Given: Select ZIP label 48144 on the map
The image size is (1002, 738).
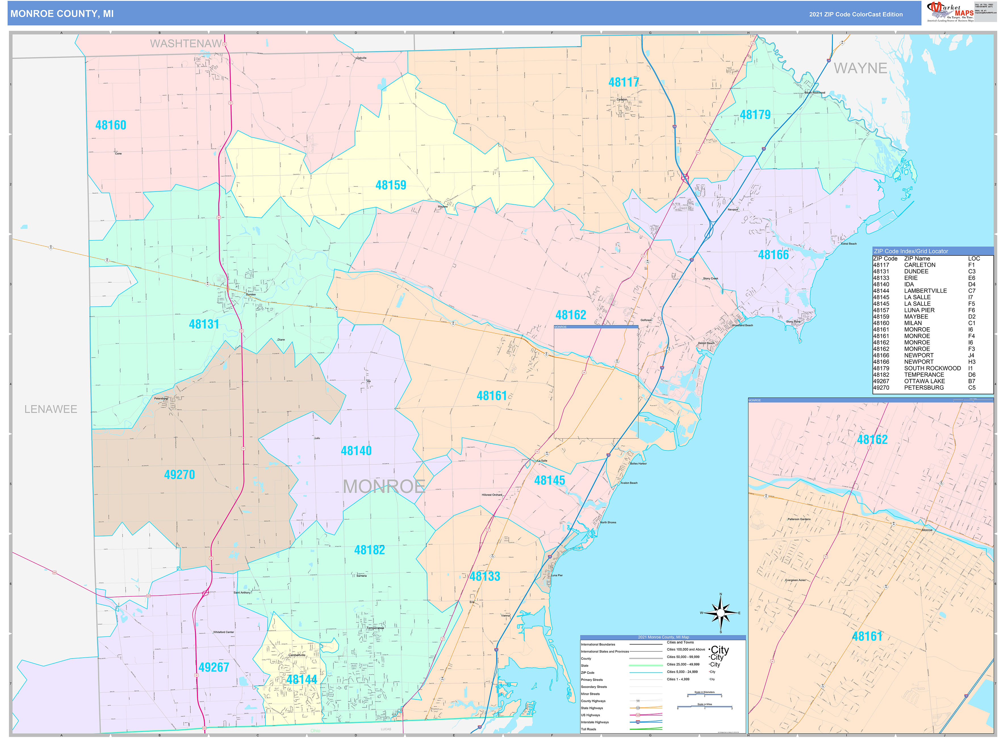Looking at the screenshot, I should [302, 680].
